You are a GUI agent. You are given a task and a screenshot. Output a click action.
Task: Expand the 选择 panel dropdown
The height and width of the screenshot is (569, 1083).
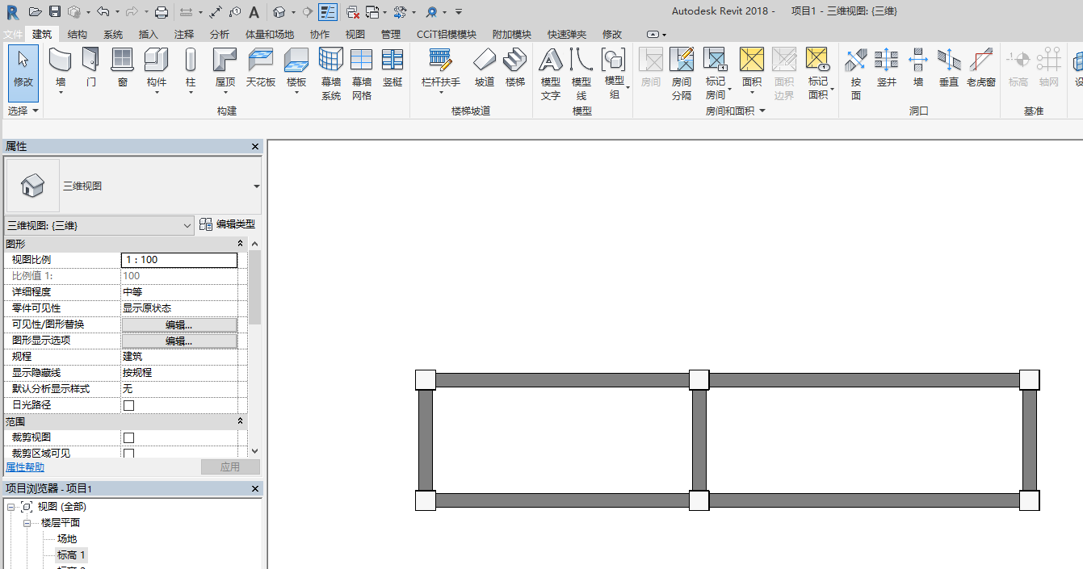pyautogui.click(x=23, y=111)
